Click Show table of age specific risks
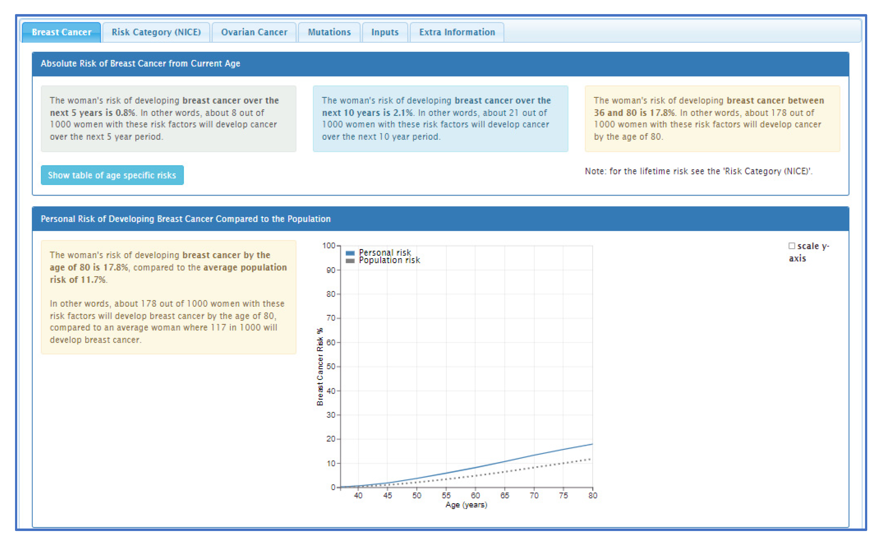The width and height of the screenshot is (881, 547). coord(112,175)
